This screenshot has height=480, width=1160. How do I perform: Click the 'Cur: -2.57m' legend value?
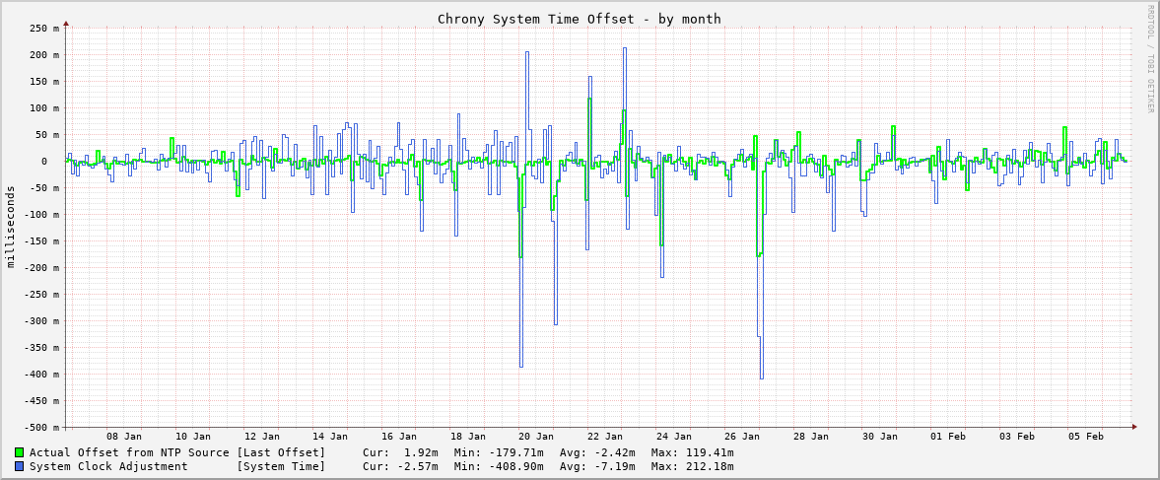[x=400, y=466]
